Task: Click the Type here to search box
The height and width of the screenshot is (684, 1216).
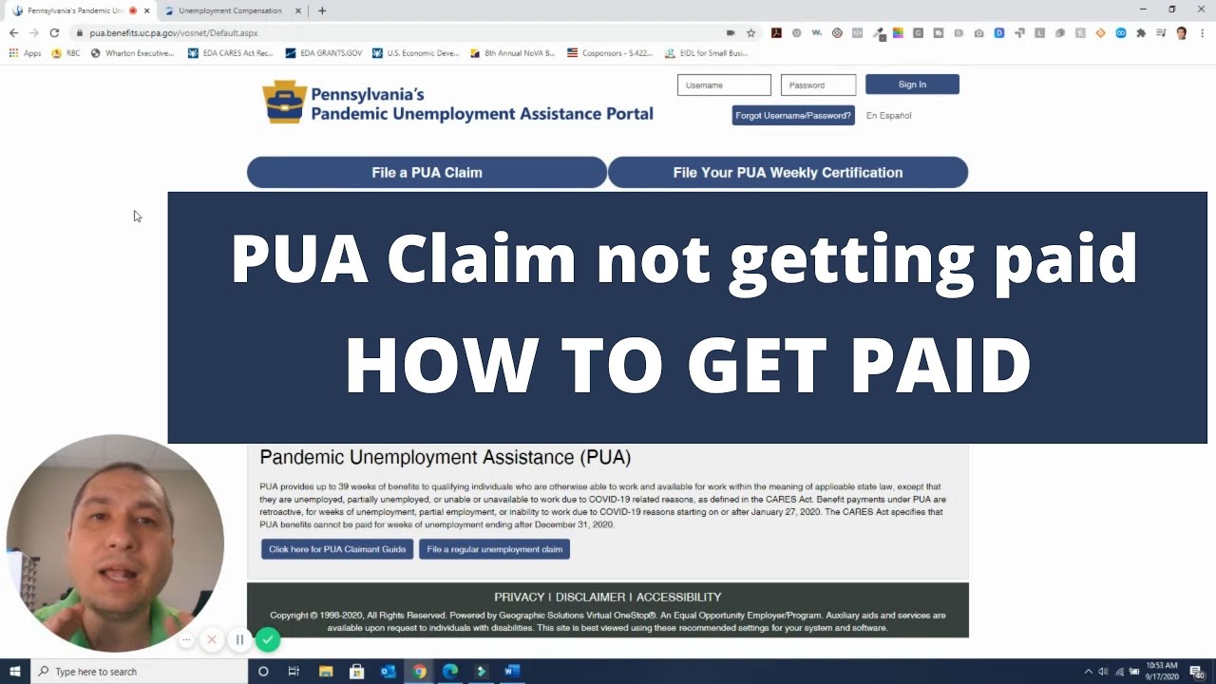Action: [x=139, y=672]
